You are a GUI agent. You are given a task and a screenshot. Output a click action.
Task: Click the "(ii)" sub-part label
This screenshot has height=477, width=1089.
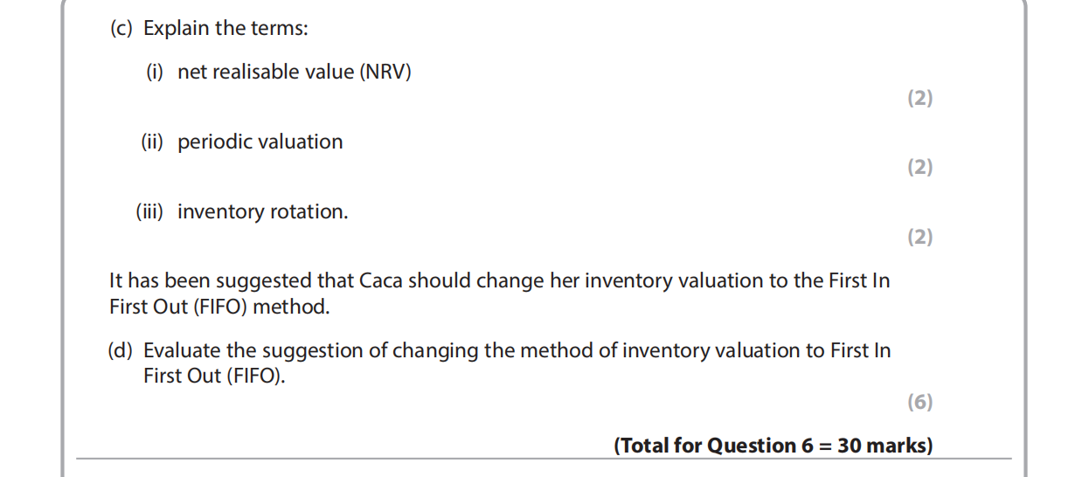(152, 142)
